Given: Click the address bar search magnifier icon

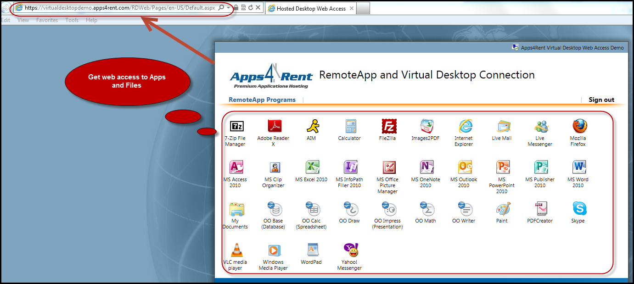Looking at the screenshot, I should 221,8.
